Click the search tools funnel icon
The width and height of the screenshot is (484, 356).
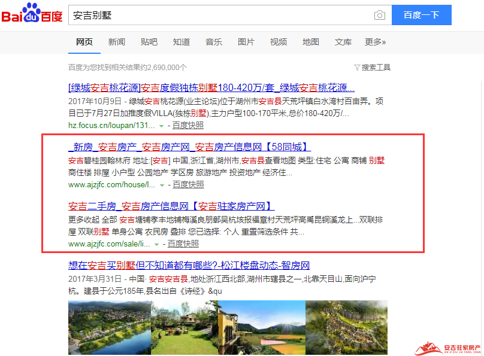[x=357, y=68]
